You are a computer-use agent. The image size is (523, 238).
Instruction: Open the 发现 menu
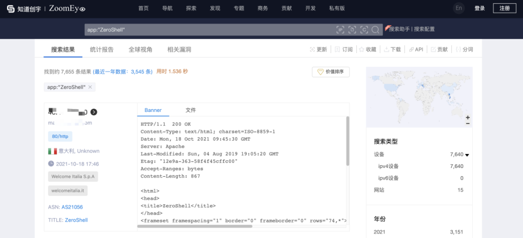point(215,9)
